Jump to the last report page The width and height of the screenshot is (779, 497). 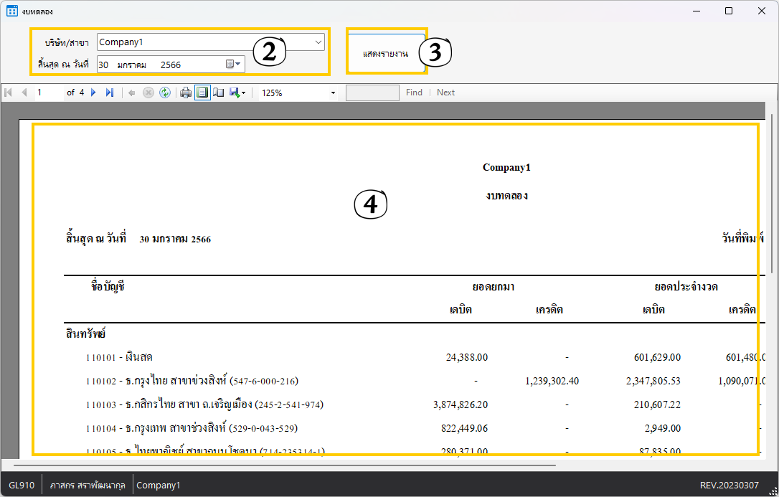pos(109,93)
